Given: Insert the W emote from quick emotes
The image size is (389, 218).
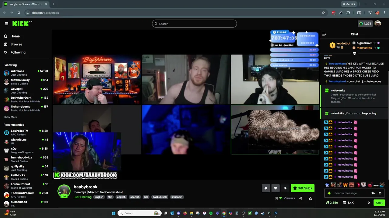Looking at the screenshot, I should pos(345,185).
